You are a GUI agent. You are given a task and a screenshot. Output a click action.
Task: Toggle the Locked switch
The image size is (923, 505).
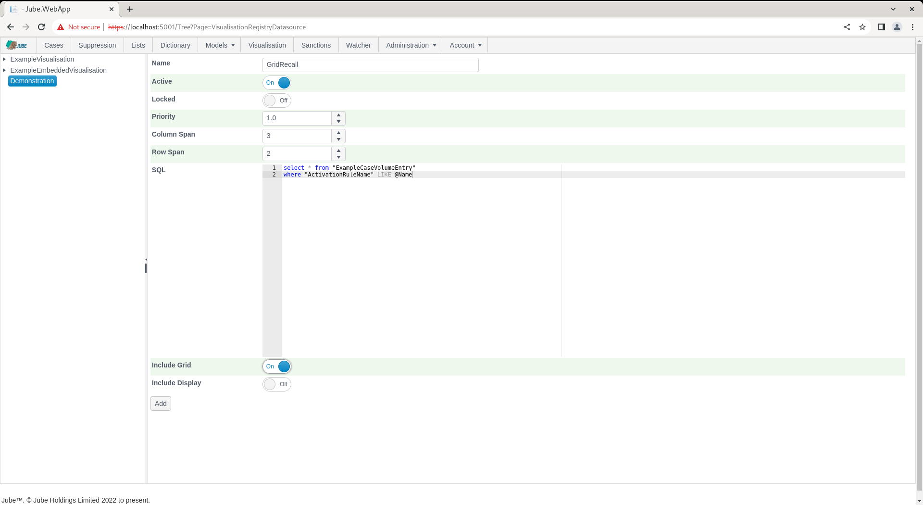pyautogui.click(x=277, y=101)
